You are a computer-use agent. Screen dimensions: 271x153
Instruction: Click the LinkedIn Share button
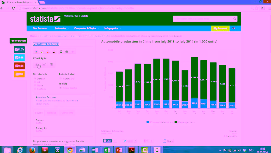click(168, 141)
